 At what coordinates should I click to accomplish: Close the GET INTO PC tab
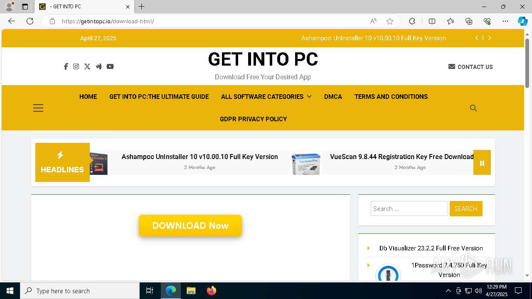coord(128,7)
